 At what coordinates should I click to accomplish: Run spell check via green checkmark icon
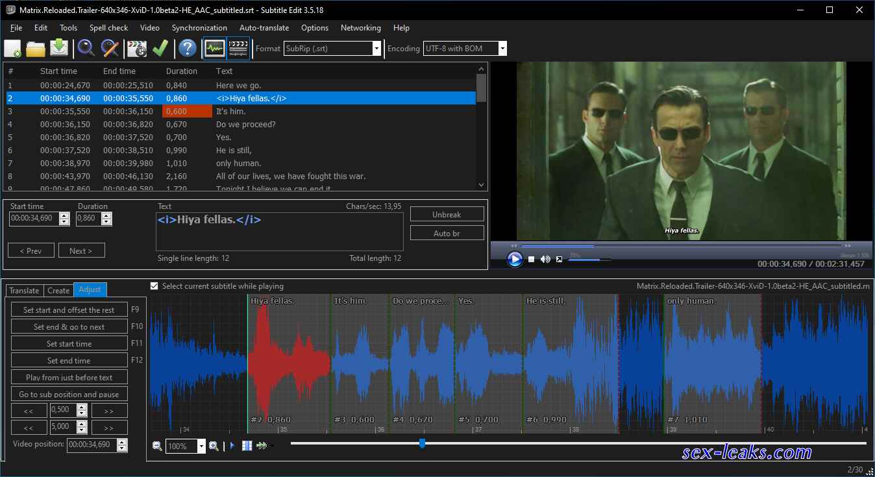(160, 48)
